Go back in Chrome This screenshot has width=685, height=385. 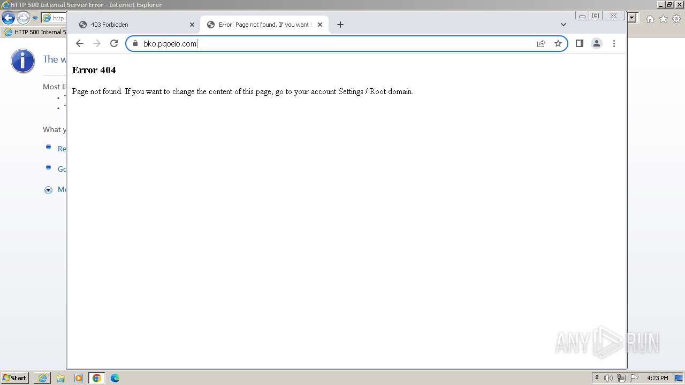(x=80, y=43)
